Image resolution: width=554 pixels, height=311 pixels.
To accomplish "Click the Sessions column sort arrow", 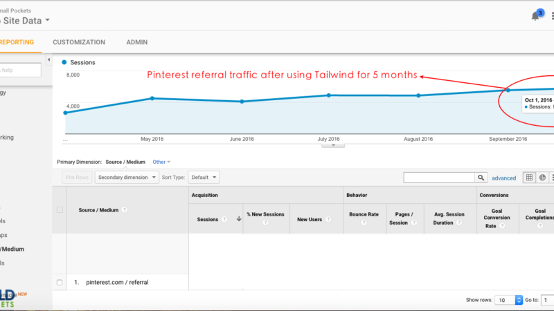I will tap(239, 219).
